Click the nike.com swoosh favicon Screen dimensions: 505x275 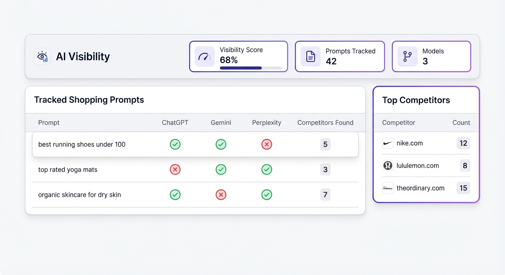388,143
